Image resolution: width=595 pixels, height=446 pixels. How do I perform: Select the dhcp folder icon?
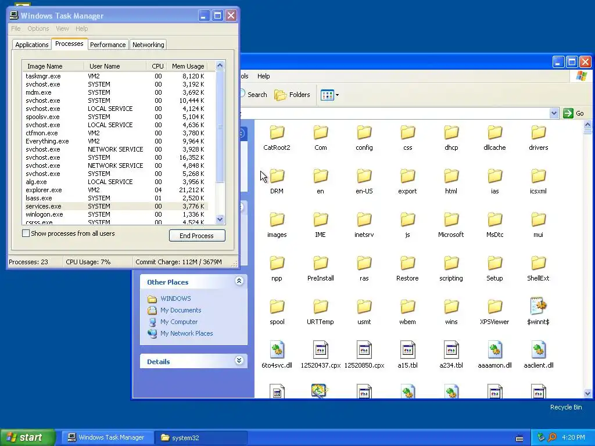451,133
